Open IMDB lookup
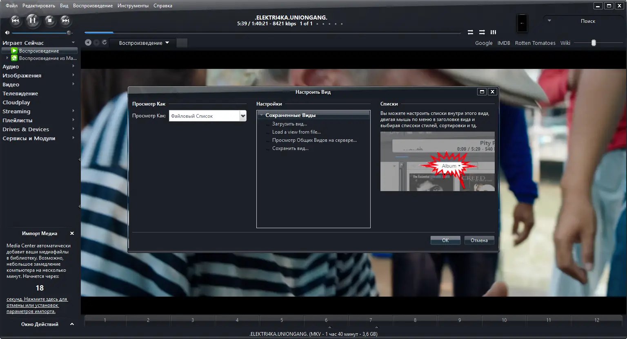This screenshot has width=627, height=339. [x=504, y=43]
